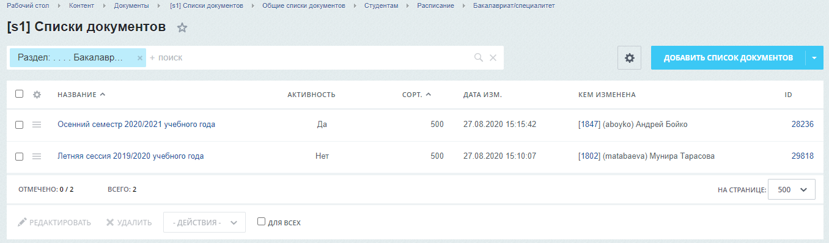The width and height of the screenshot is (829, 243).
Task: Check the Летняя сессия 2019/2020 row
Action: (x=19, y=156)
